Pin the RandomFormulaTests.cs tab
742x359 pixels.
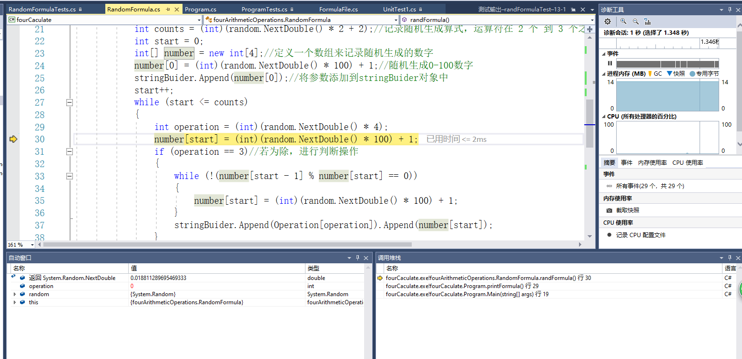point(80,10)
